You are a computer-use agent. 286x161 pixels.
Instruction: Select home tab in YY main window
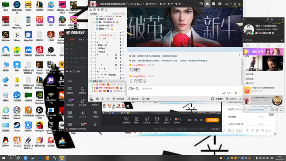[247, 45]
